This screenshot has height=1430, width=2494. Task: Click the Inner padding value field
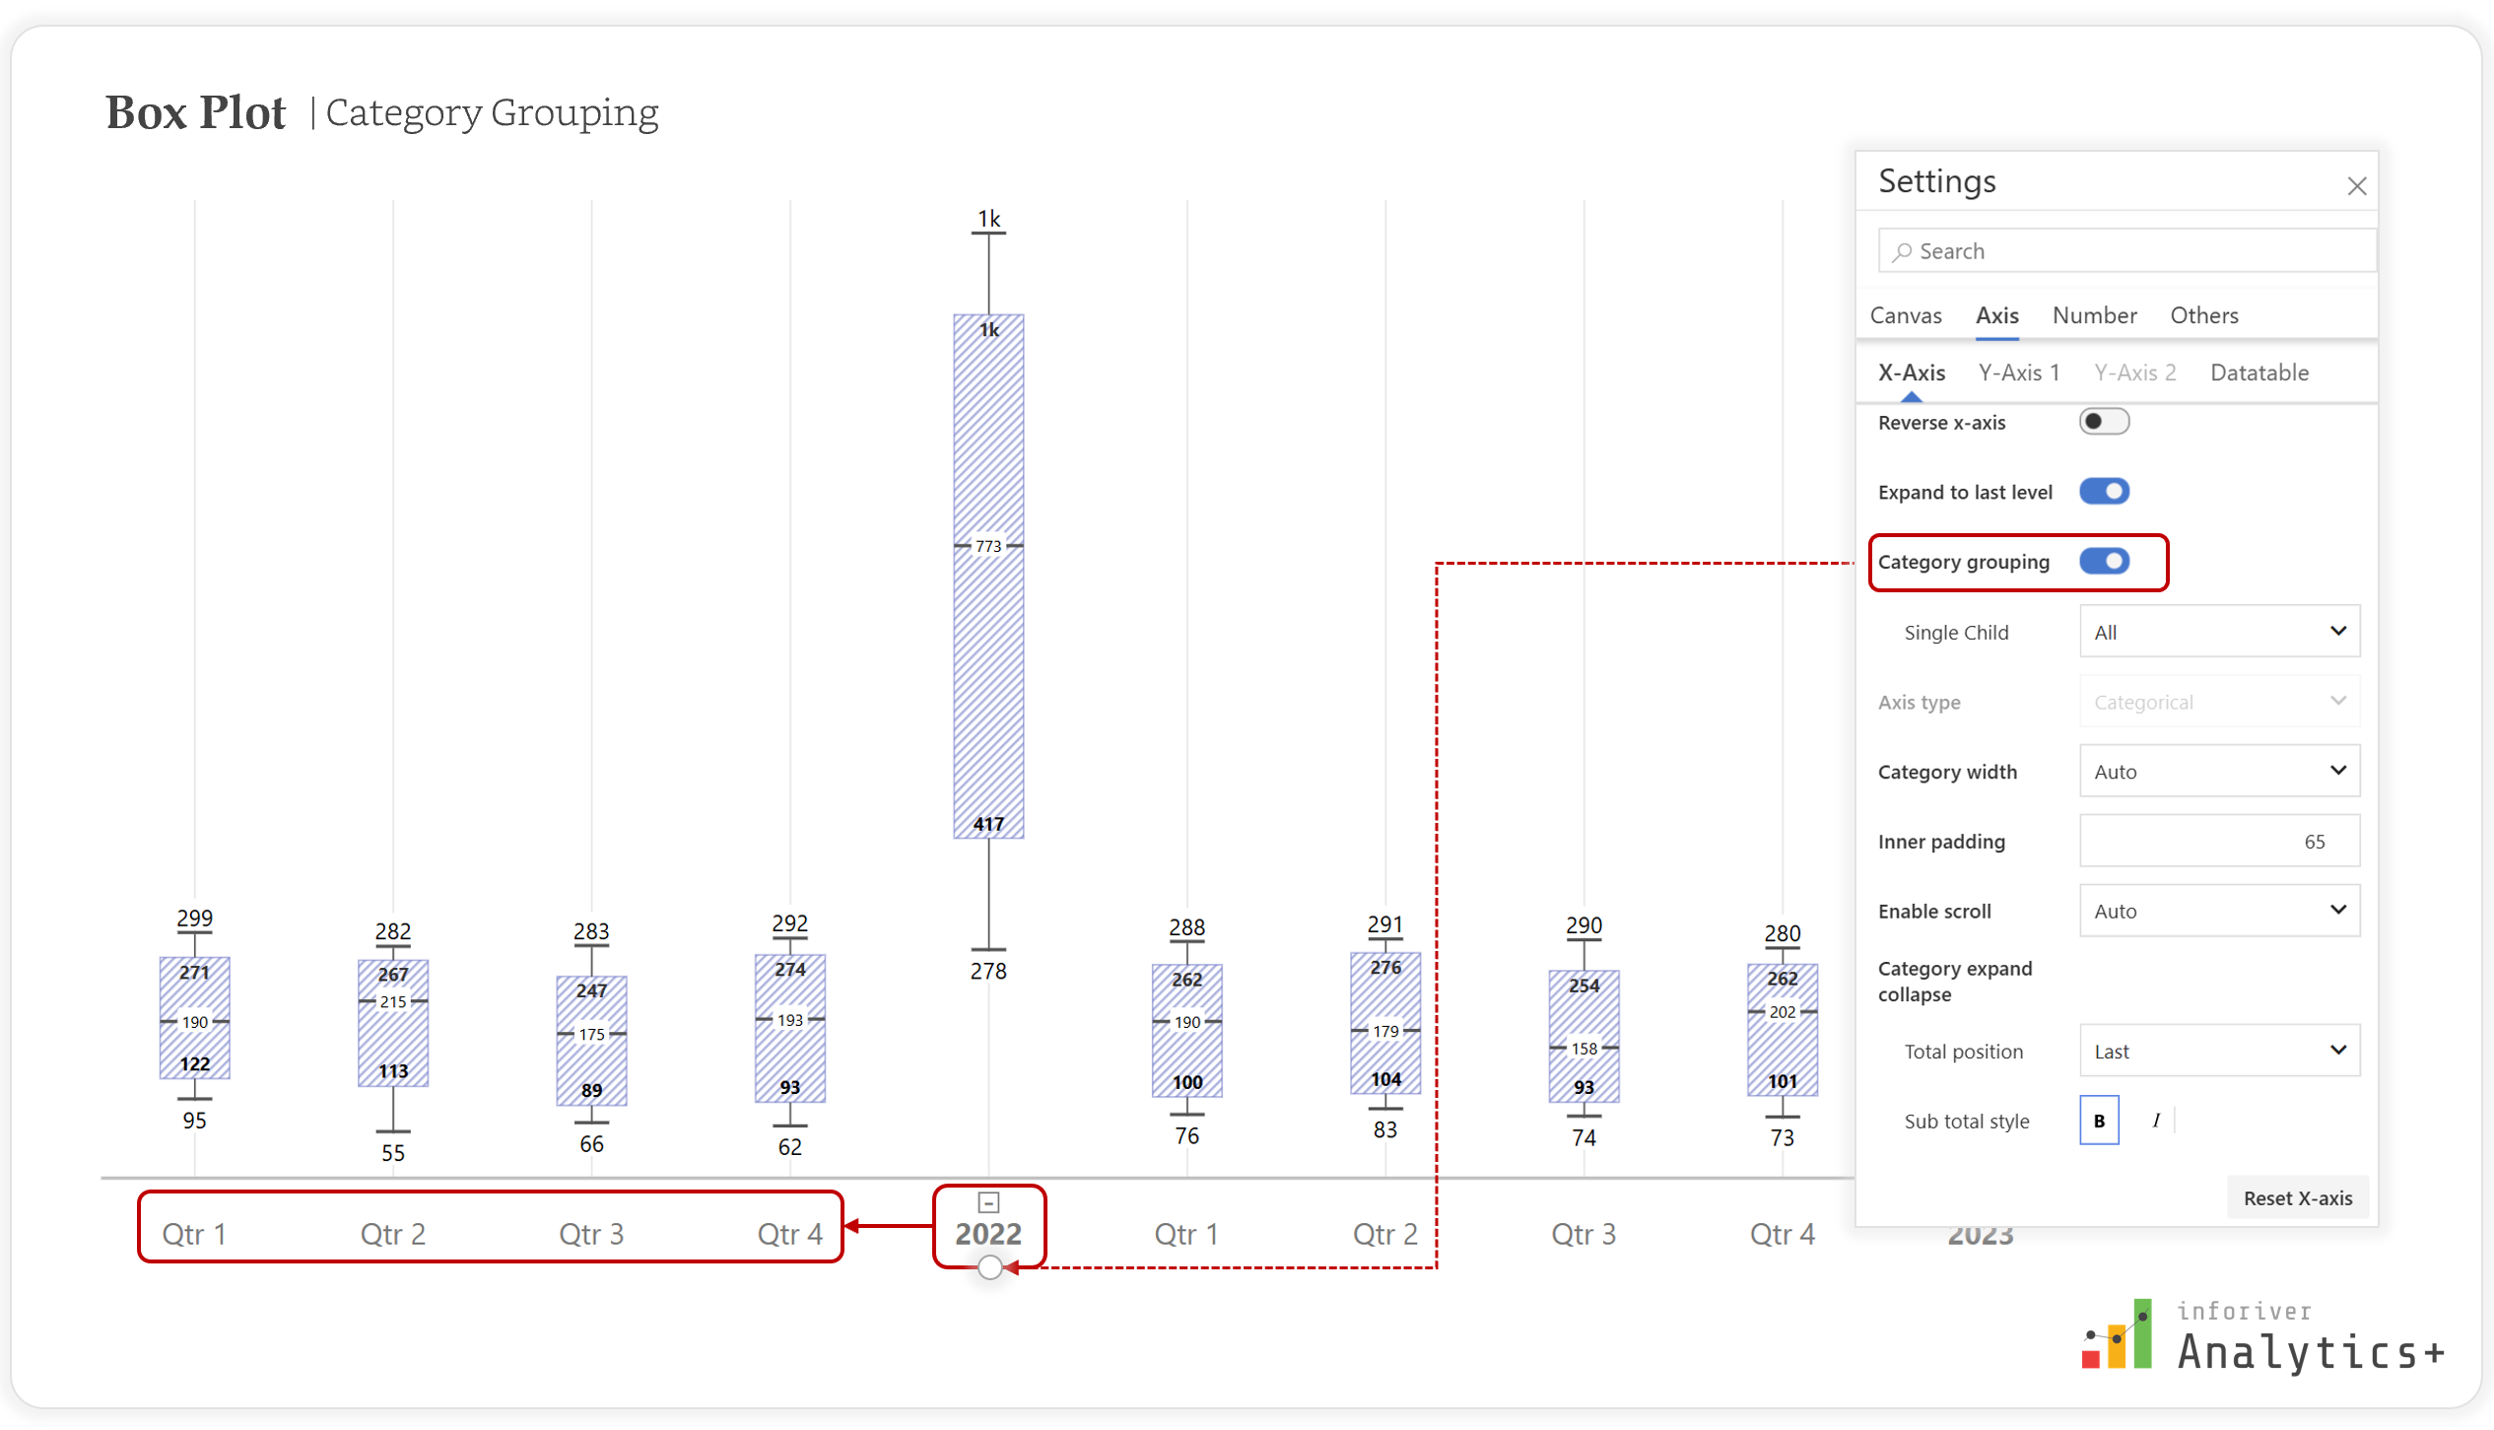(2219, 842)
